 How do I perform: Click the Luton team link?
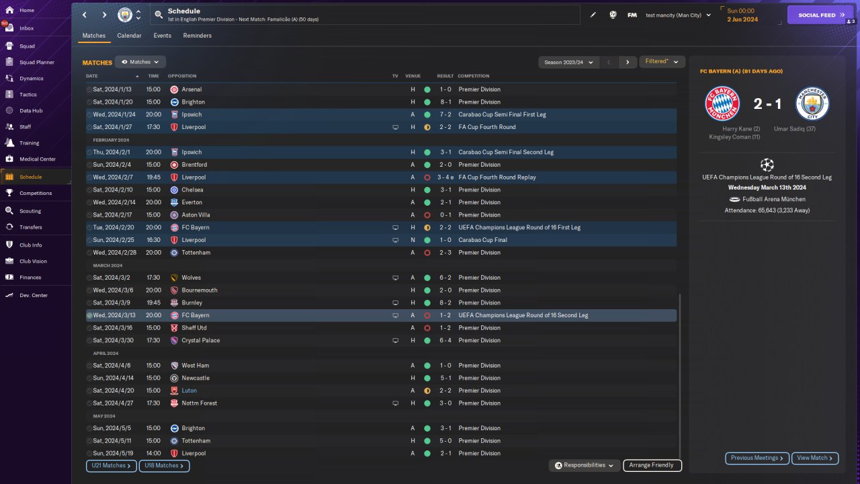click(189, 391)
